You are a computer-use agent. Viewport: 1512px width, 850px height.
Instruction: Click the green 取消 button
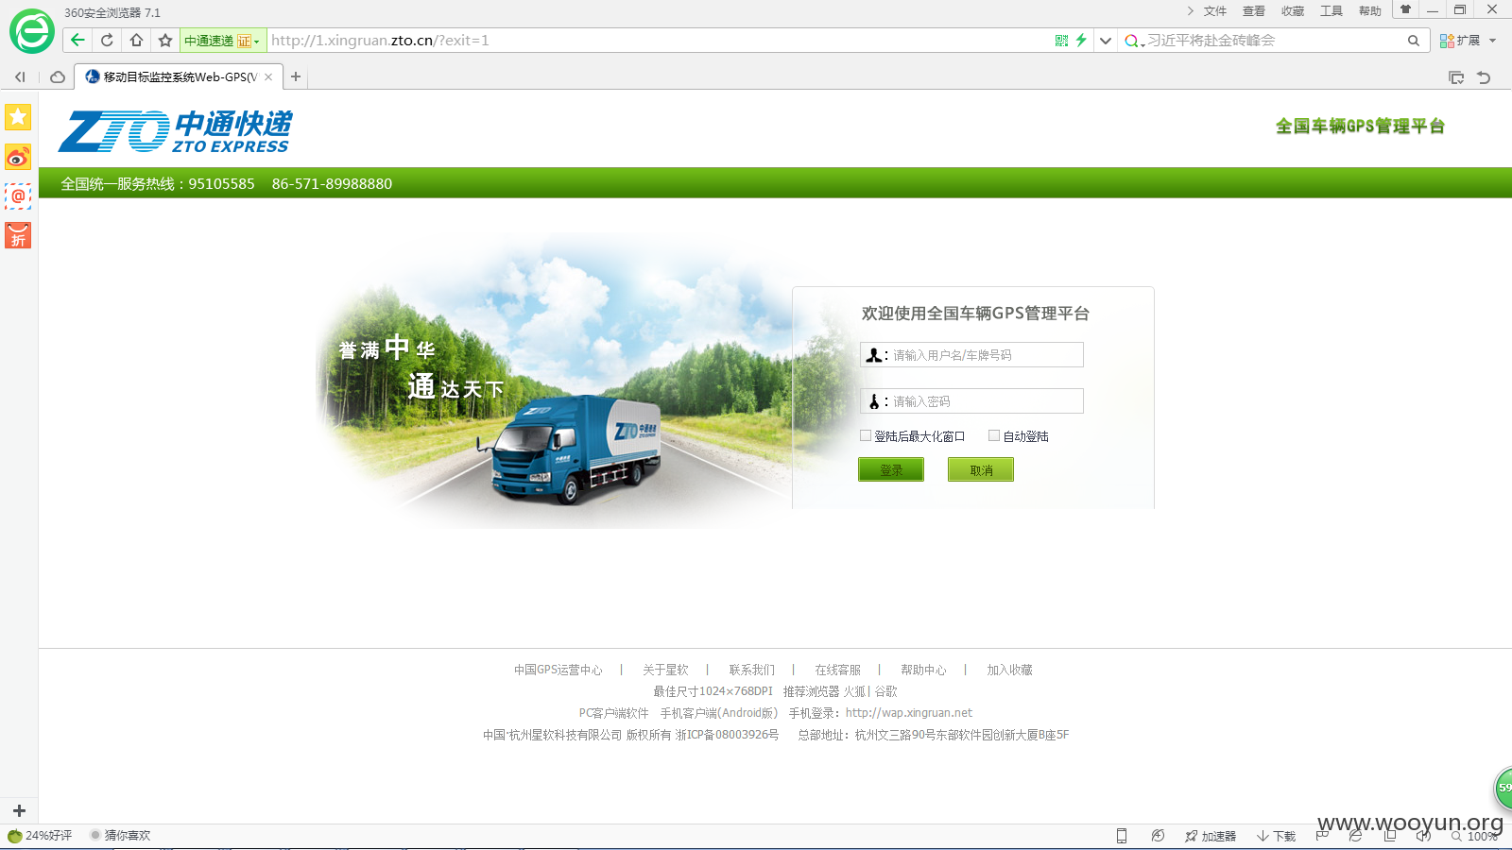point(981,469)
